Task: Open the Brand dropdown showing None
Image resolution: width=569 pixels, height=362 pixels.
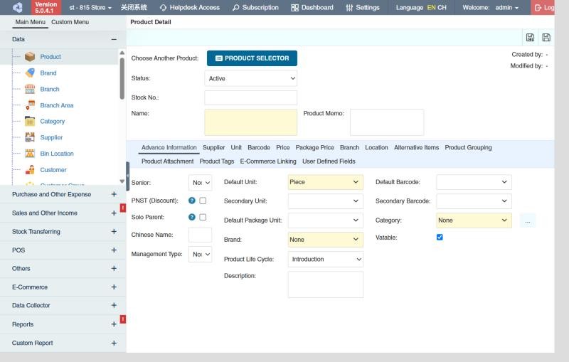Action: click(326, 240)
